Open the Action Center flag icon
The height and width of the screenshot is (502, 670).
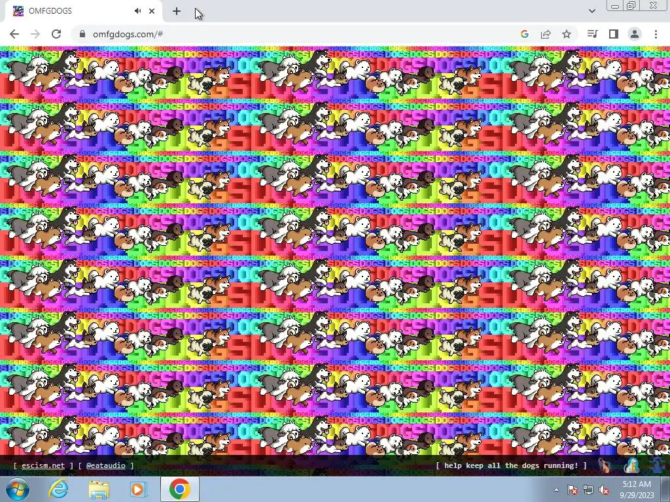click(573, 490)
